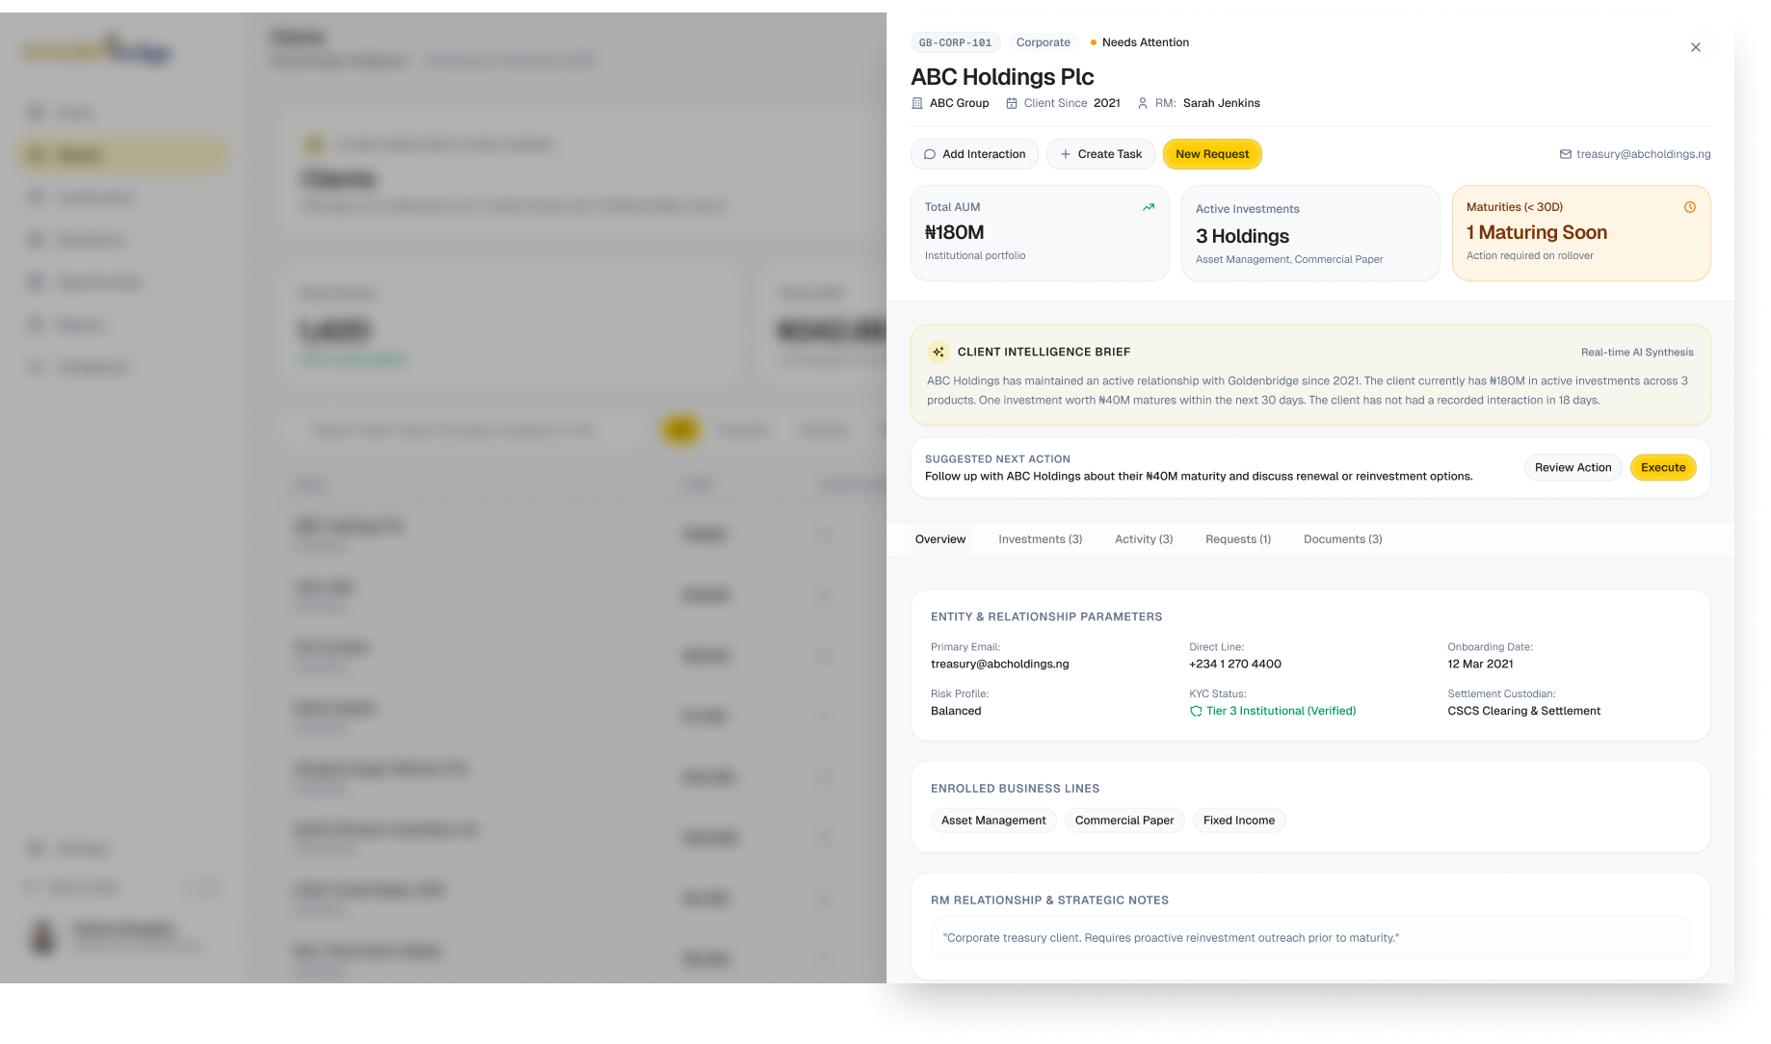
Task: Open the 1 Maturing Soon maturities card
Action: [x=1581, y=233]
